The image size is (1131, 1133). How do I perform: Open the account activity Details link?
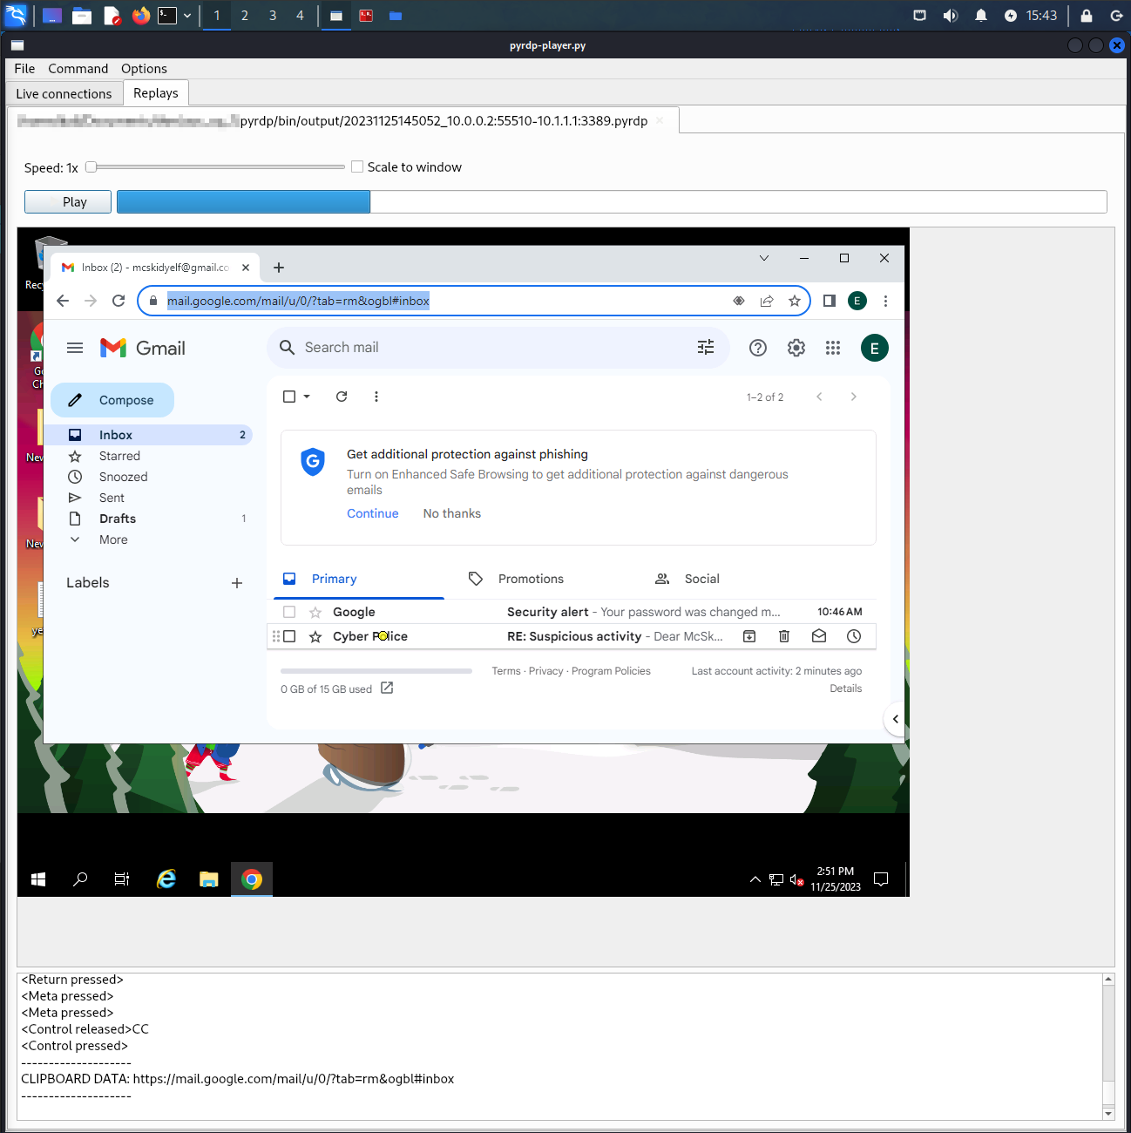(x=845, y=689)
